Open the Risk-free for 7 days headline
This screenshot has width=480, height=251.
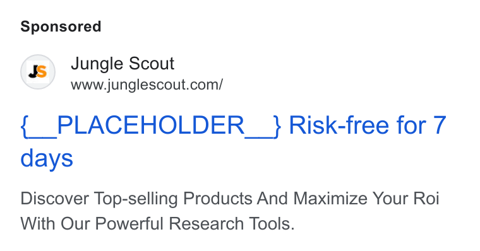pyautogui.click(x=233, y=142)
